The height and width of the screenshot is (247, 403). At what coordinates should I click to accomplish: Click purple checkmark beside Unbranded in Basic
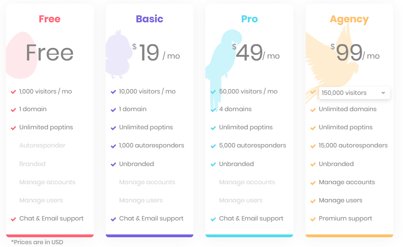(x=113, y=164)
